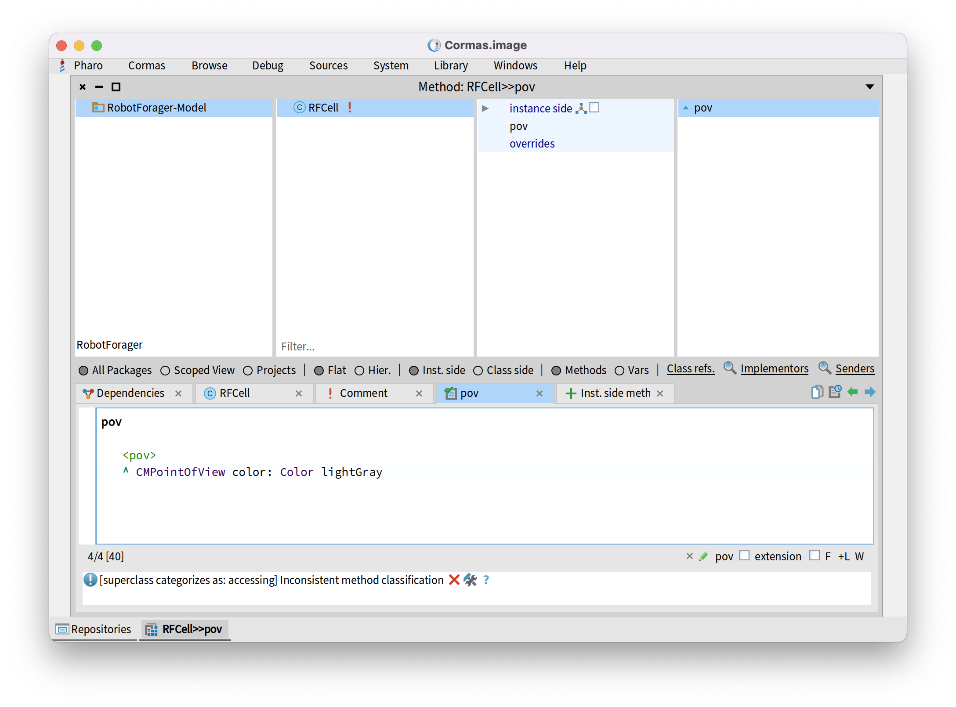
Task: Click the red X critique dismiss icon
Action: 454,580
